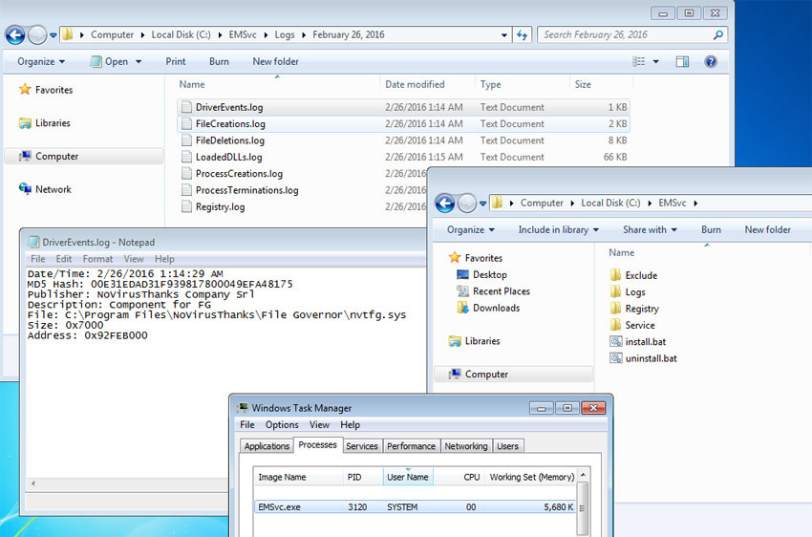Click the Registry folder icon in EMSvc window
The width and height of the screenshot is (812, 537).
[x=615, y=308]
